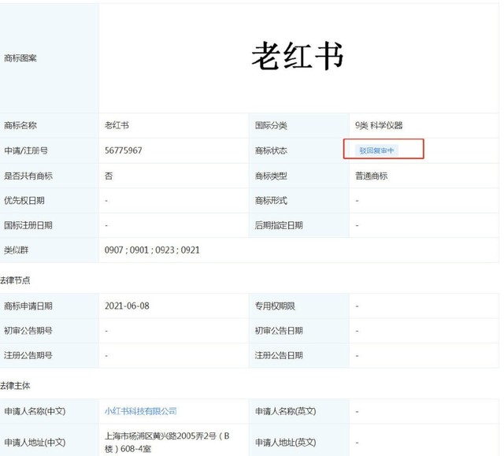Select the applicant address 上海市杨浦区黄兴路2005弄2号
The image size is (504, 456).
point(167,442)
